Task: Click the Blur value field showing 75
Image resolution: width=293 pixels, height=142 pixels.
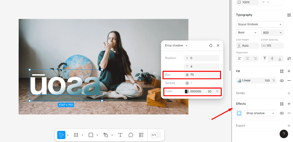Action: (202, 75)
